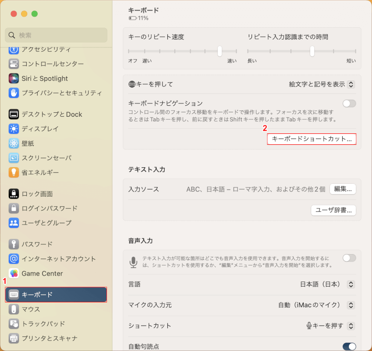This screenshot has width=372, height=351.
Task: Open 絵文字と記号を表示 dropdown
Action: click(322, 84)
